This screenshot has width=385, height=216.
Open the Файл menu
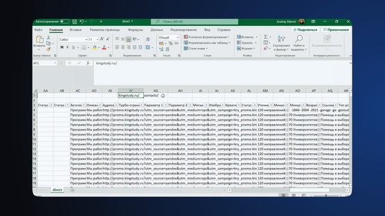[x=38, y=29]
